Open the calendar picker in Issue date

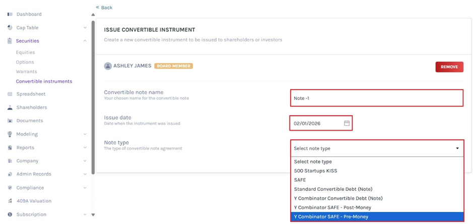click(347, 123)
